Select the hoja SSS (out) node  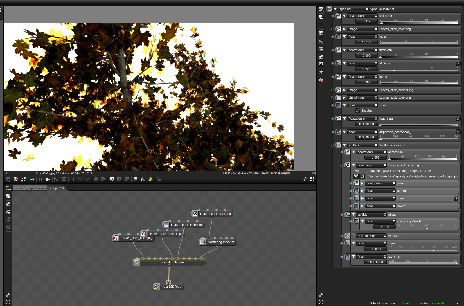[x=168, y=287]
